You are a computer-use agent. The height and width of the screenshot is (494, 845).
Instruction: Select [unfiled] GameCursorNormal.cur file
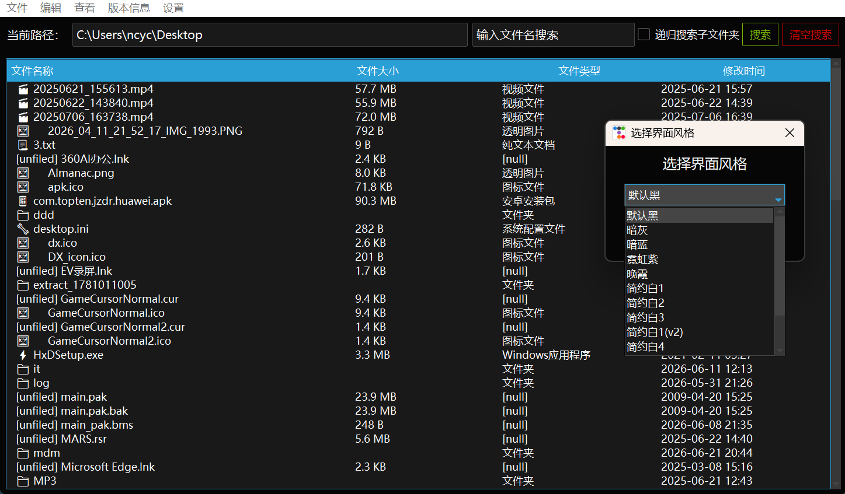(x=98, y=299)
